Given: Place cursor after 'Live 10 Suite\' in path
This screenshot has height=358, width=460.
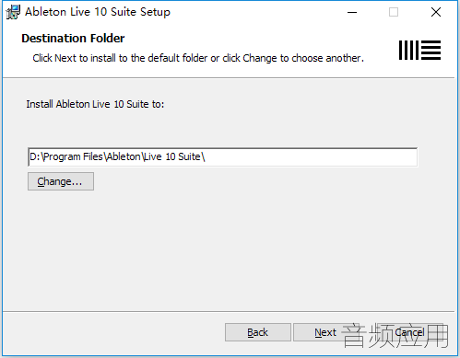Looking at the screenshot, I should pos(206,157).
